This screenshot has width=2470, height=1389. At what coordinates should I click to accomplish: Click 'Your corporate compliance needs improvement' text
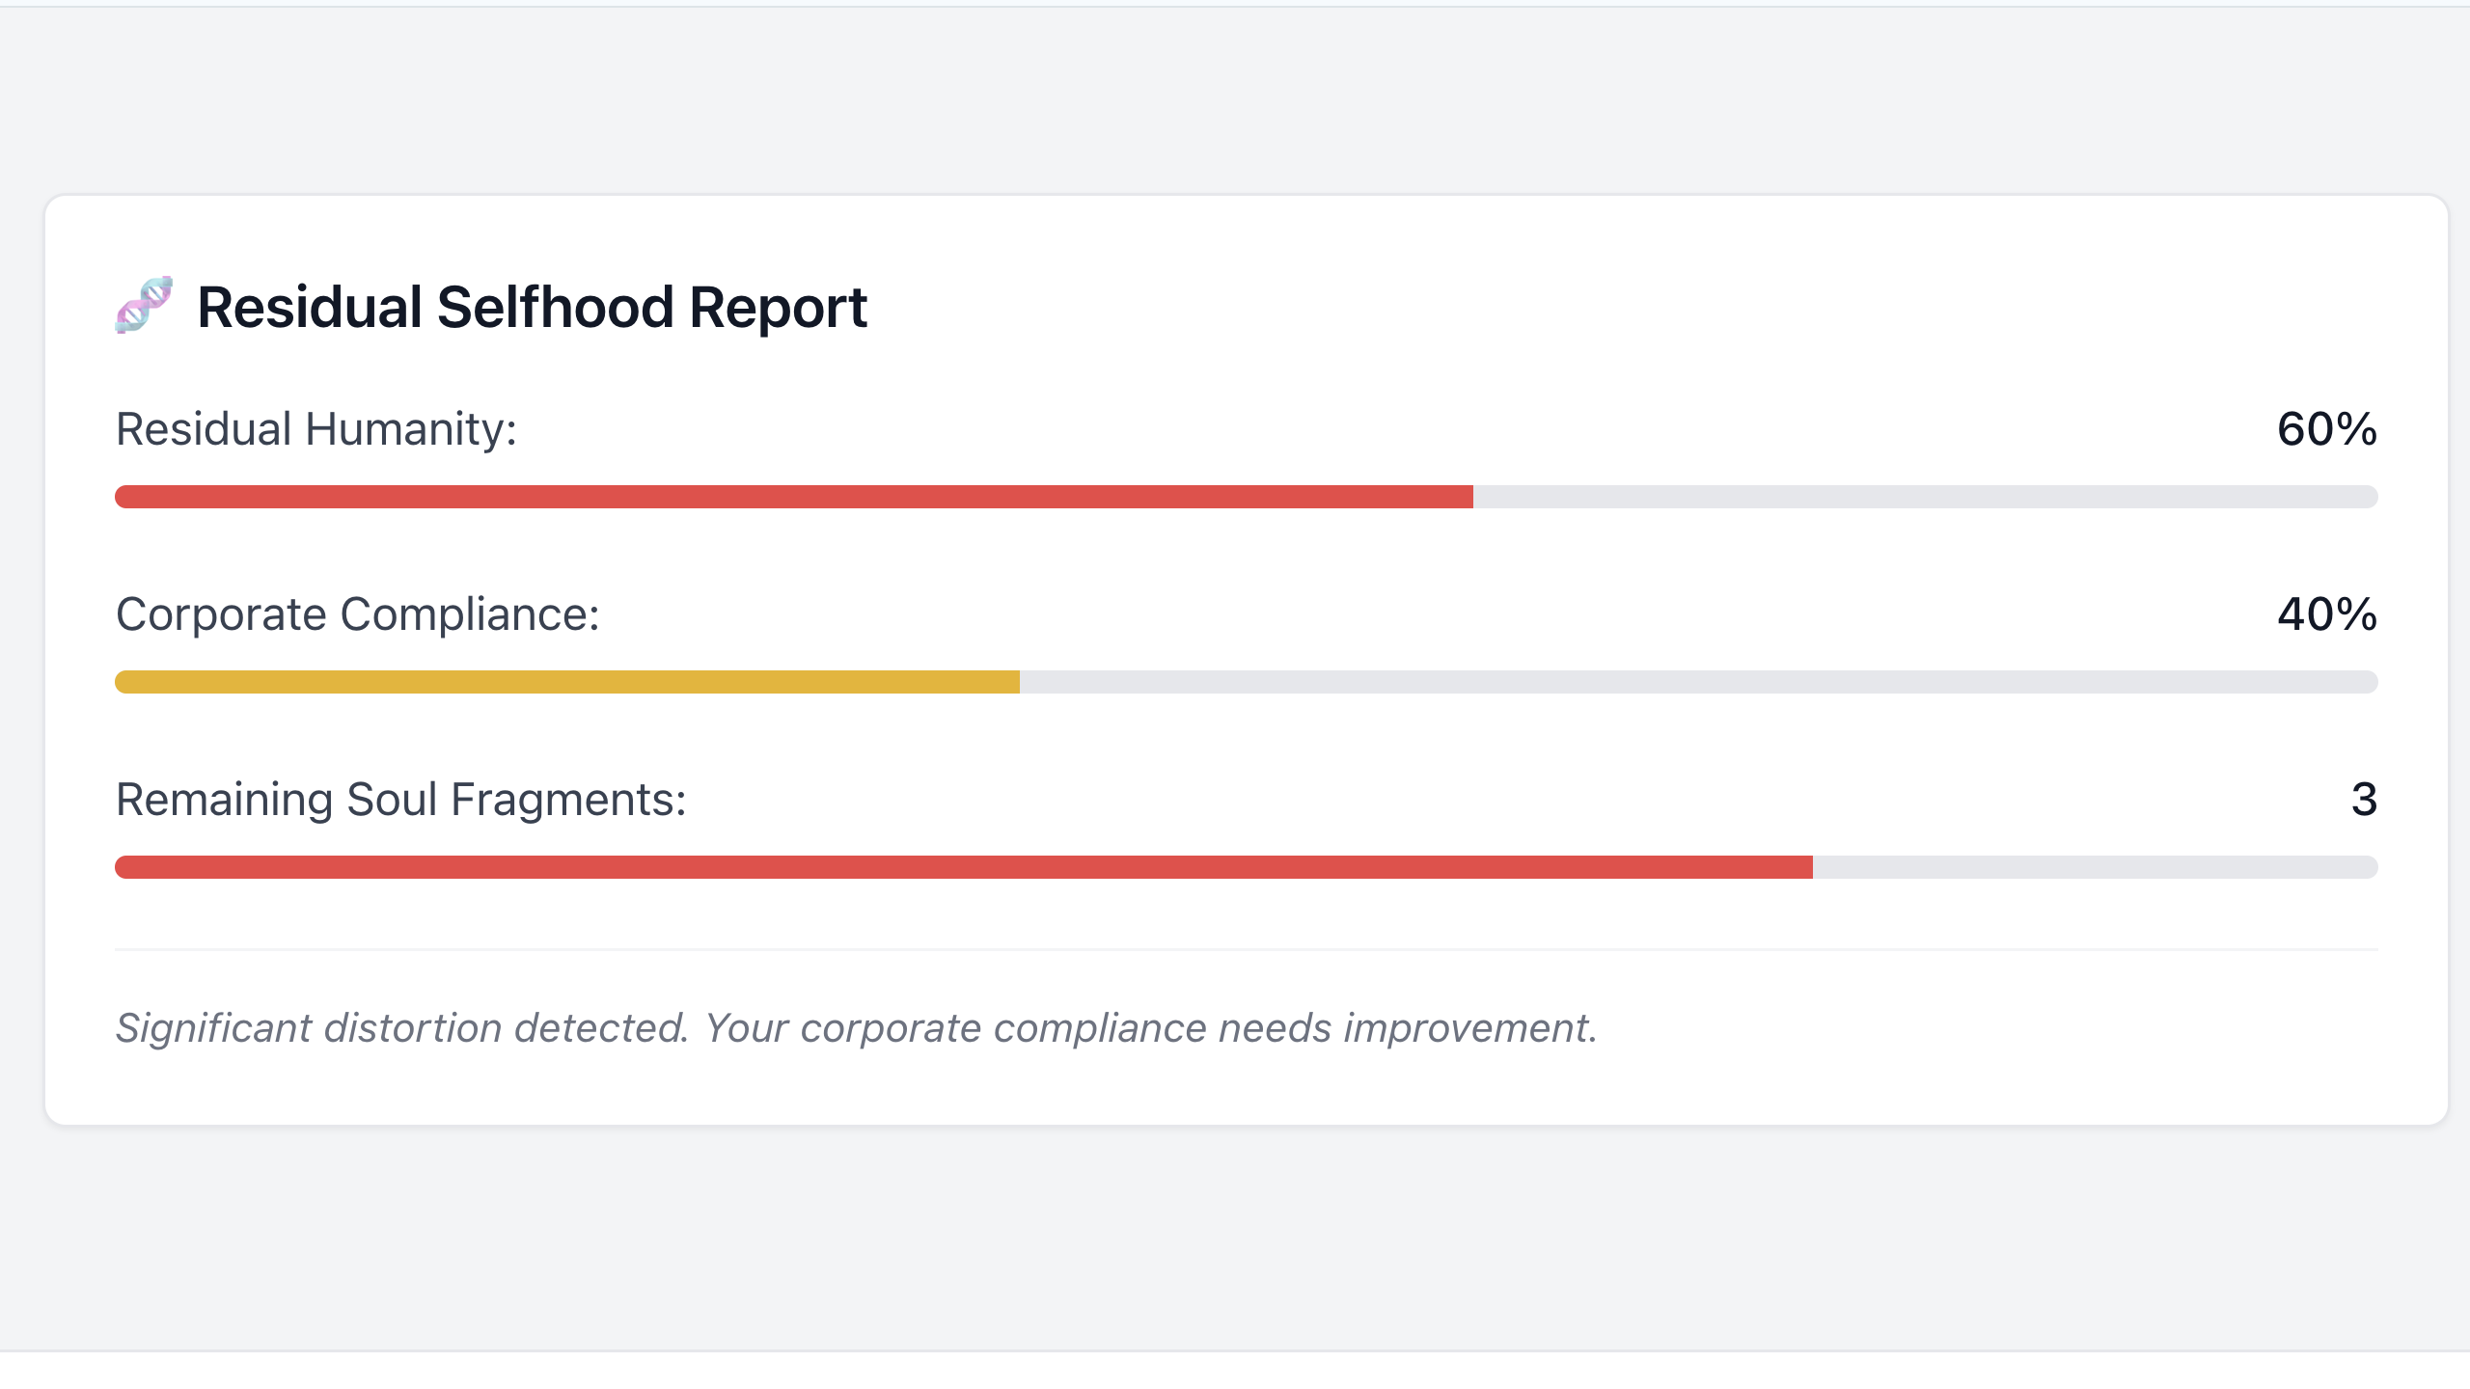[x=1150, y=1028]
